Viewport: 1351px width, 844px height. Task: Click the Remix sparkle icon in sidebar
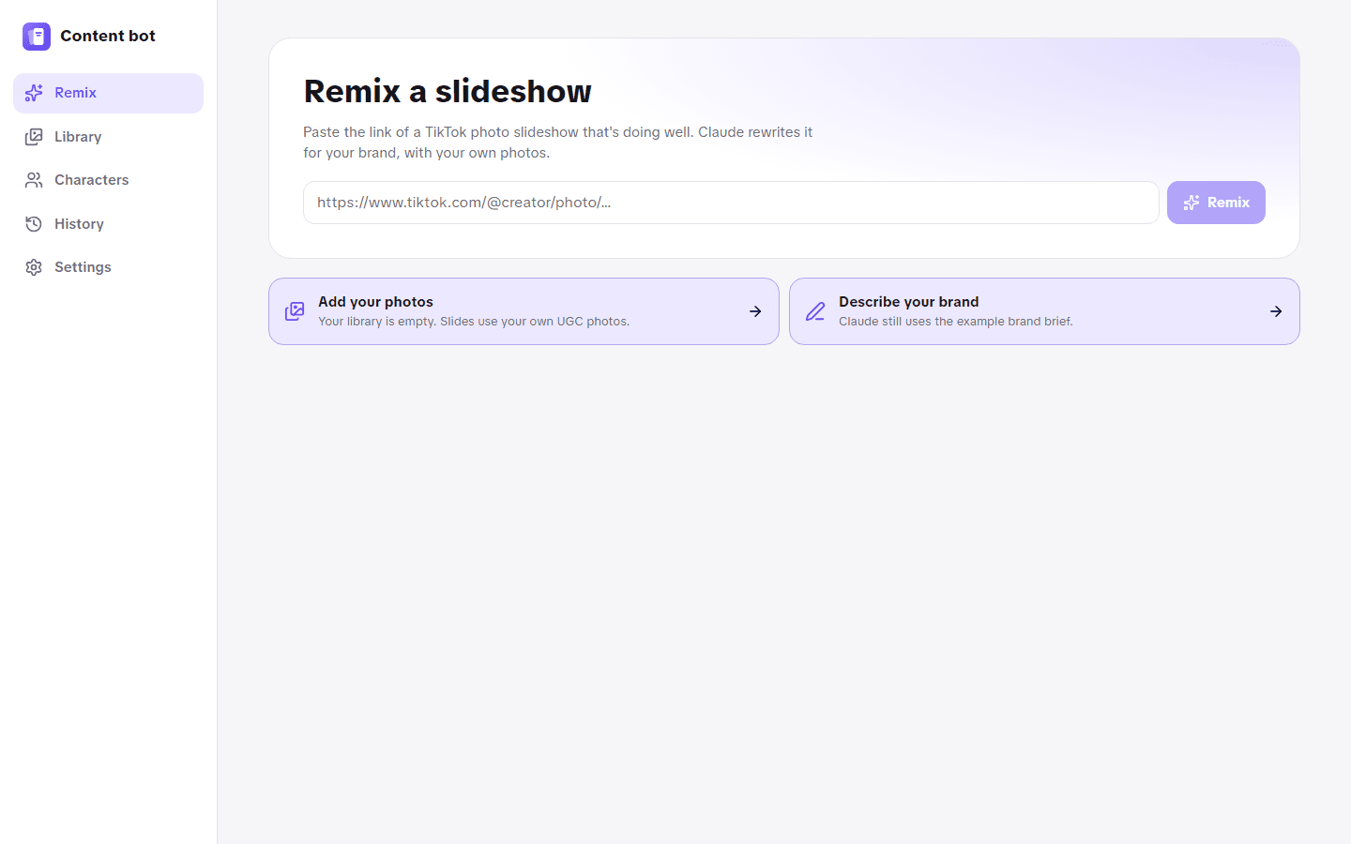pyautogui.click(x=34, y=93)
